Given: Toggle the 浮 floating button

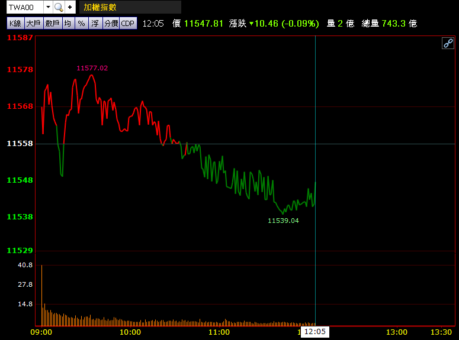Looking at the screenshot, I should [95, 24].
